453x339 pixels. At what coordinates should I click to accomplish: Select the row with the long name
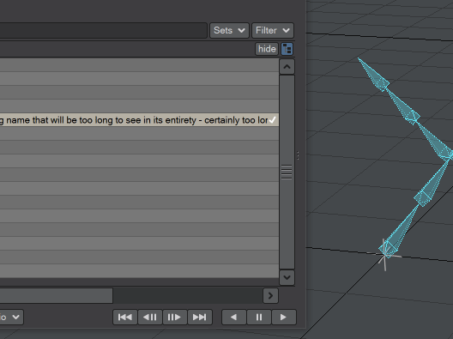[139, 120]
